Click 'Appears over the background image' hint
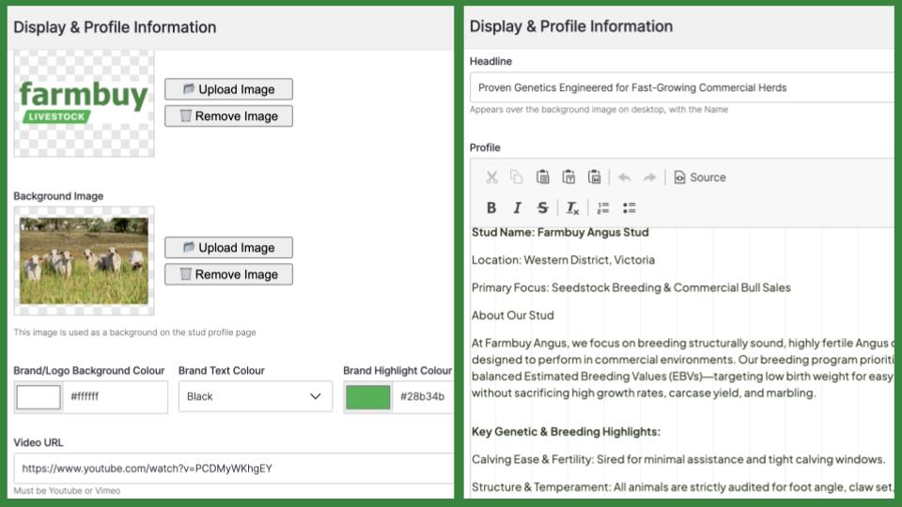 click(599, 109)
